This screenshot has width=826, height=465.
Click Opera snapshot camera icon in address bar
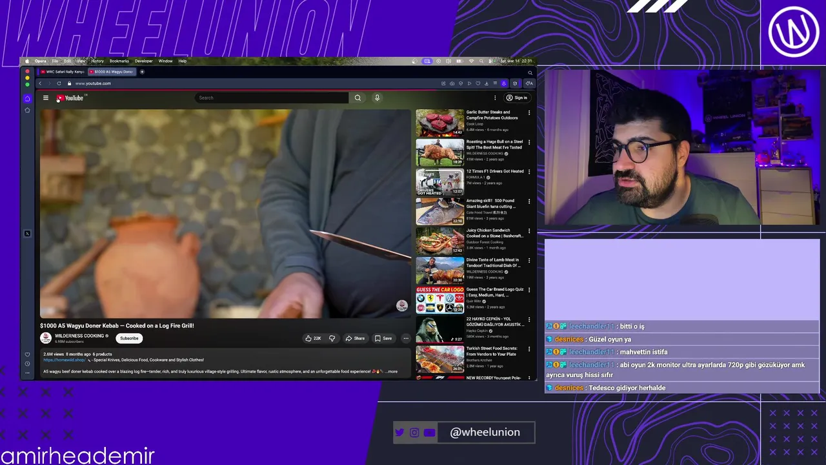tap(452, 83)
